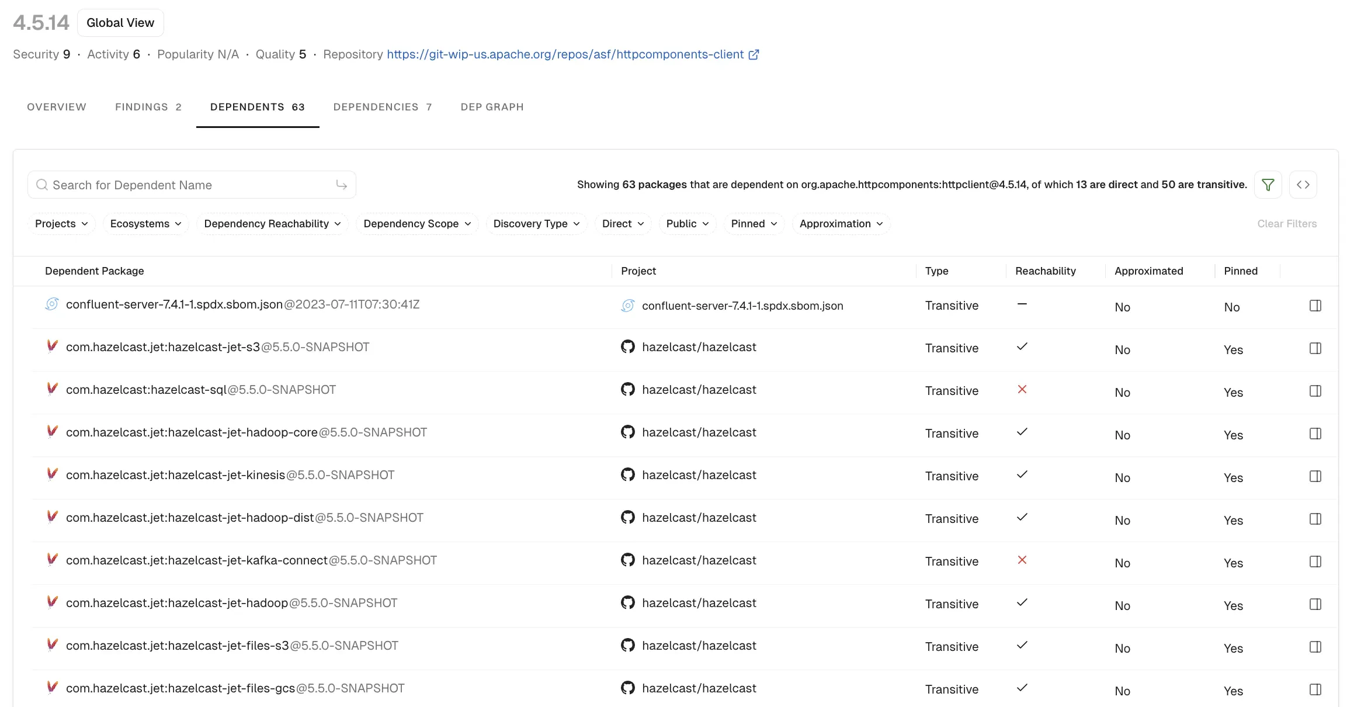Click the SBOM icon in confluent-server Project column
Viewport: 1347px width, 707px height.
pos(627,306)
